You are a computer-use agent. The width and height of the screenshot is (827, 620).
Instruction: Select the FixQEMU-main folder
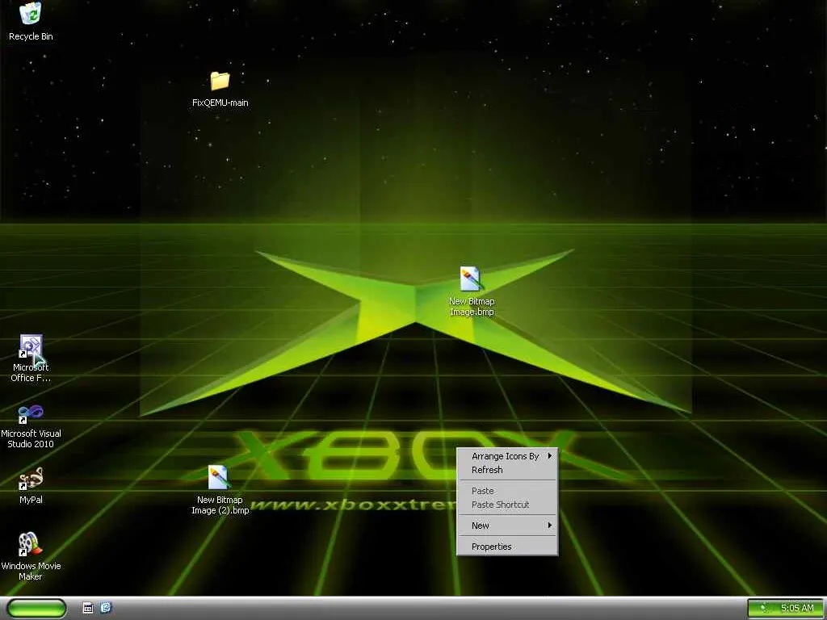[x=220, y=81]
